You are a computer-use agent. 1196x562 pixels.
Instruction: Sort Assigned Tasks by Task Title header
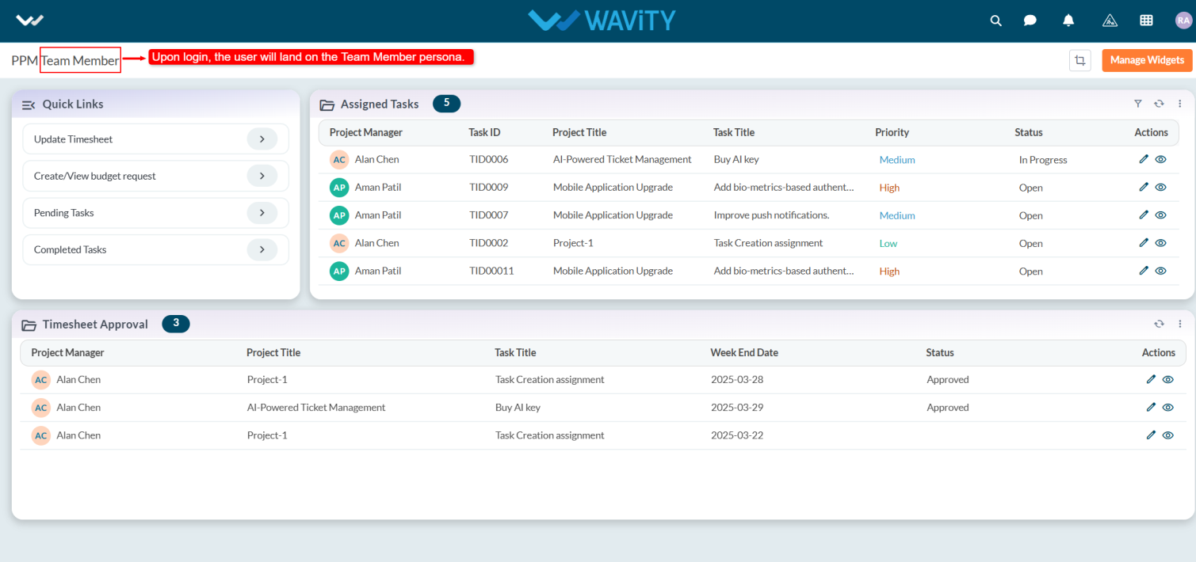(x=734, y=132)
